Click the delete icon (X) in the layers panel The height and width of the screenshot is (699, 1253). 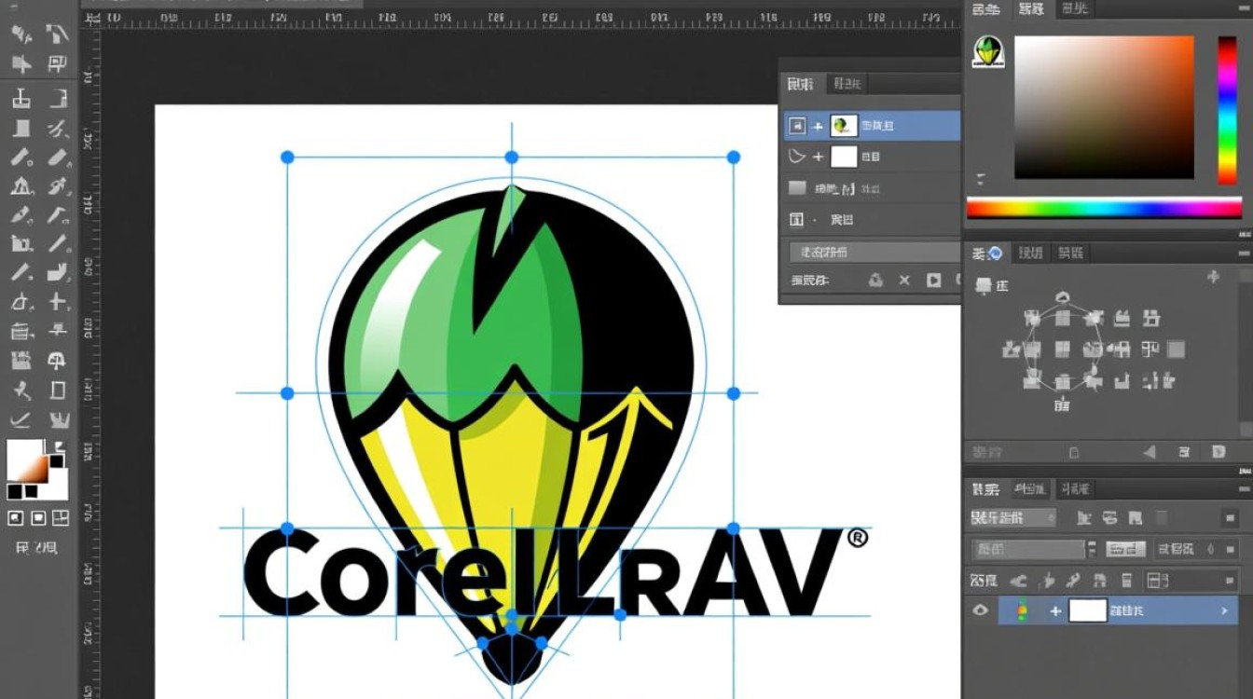coord(904,280)
